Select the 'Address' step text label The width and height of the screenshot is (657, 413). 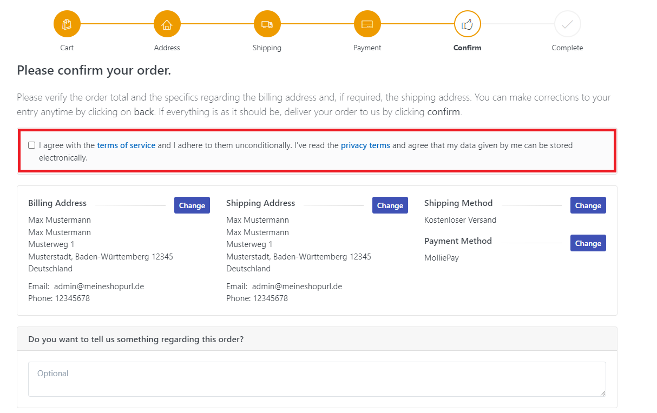tap(167, 48)
